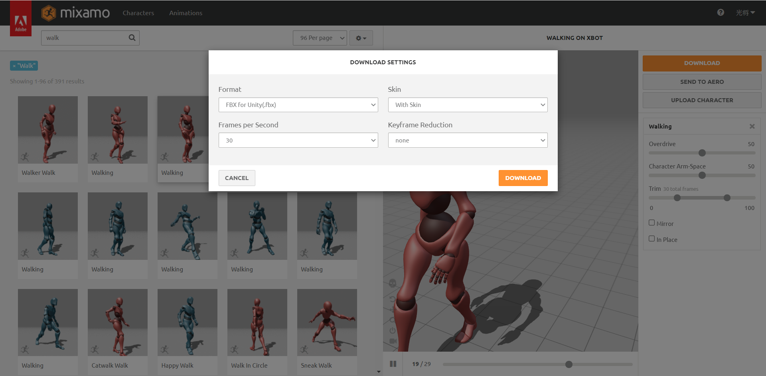Open the Format dropdown showing FBX for Unity

click(x=298, y=105)
